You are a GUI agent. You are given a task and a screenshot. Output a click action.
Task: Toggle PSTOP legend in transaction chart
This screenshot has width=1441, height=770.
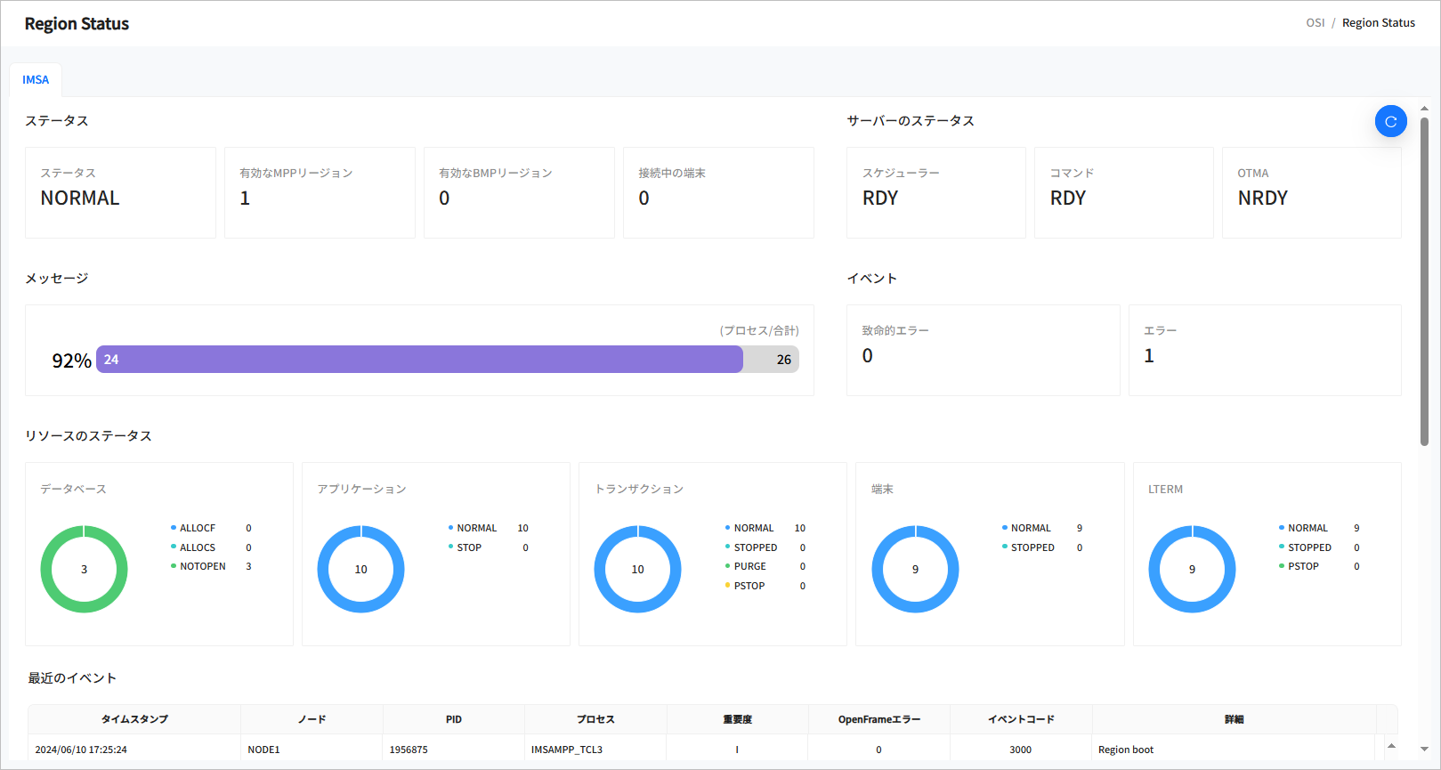click(749, 587)
